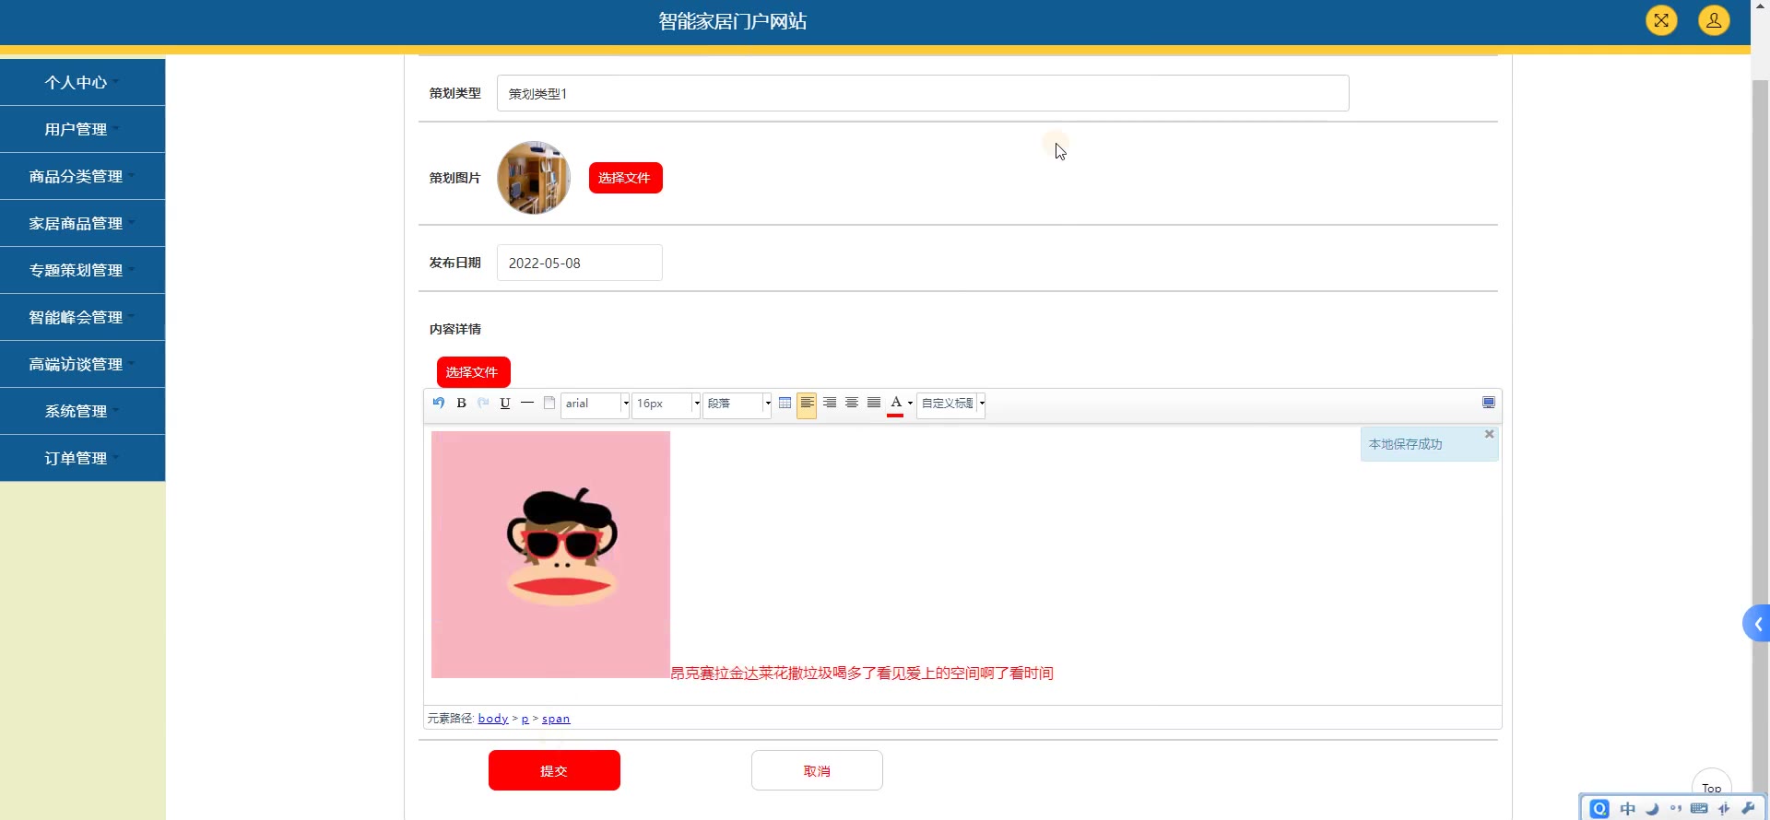Click the round 策划图片 thumbnail
The width and height of the screenshot is (1770, 820).
pos(534,178)
